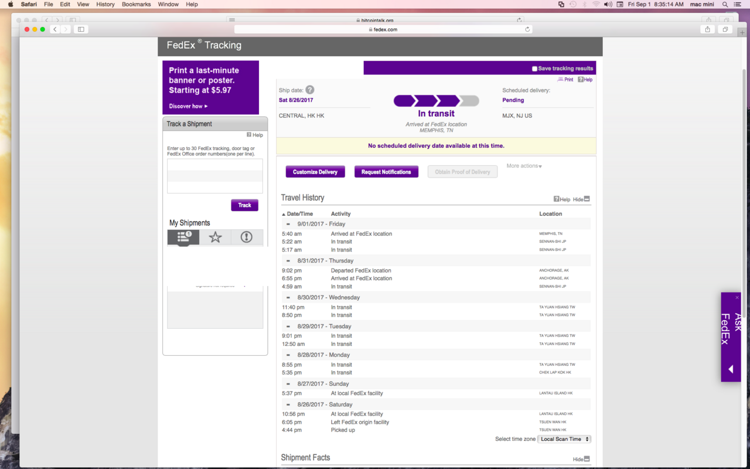Show all tabs in fedex.com window
Viewport: 750px width, 469px height.
click(x=725, y=29)
